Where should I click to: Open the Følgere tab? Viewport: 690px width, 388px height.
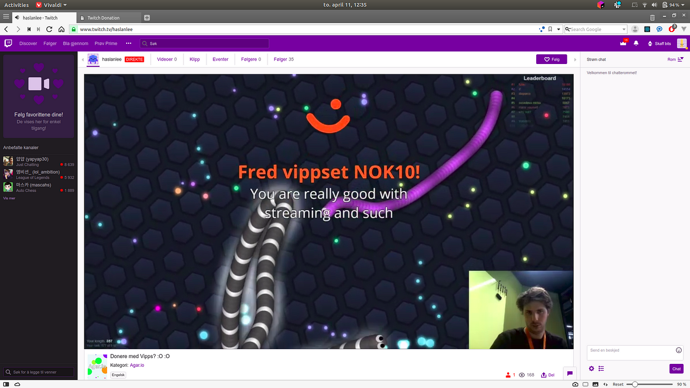pos(251,59)
